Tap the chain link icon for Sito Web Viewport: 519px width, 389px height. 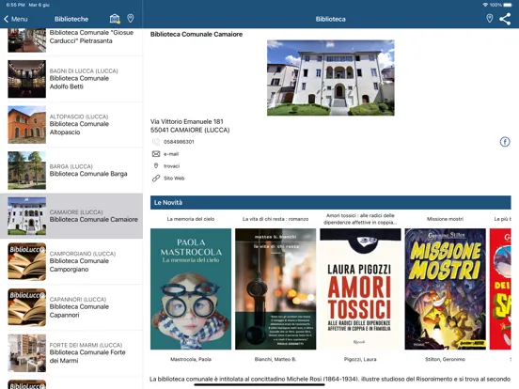156,179
